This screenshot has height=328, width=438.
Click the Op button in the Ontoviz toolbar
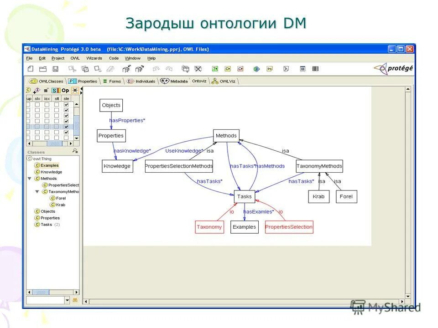[x=65, y=91]
